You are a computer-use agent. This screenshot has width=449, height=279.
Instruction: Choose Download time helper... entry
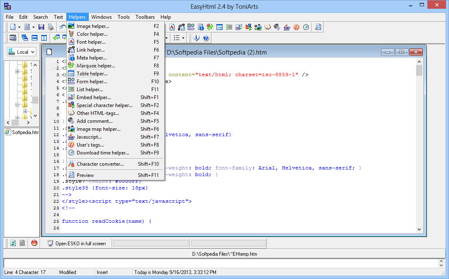click(x=115, y=153)
